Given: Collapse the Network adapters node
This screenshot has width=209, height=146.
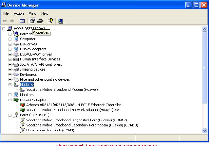Looking at the screenshot, I should pos(10,100).
